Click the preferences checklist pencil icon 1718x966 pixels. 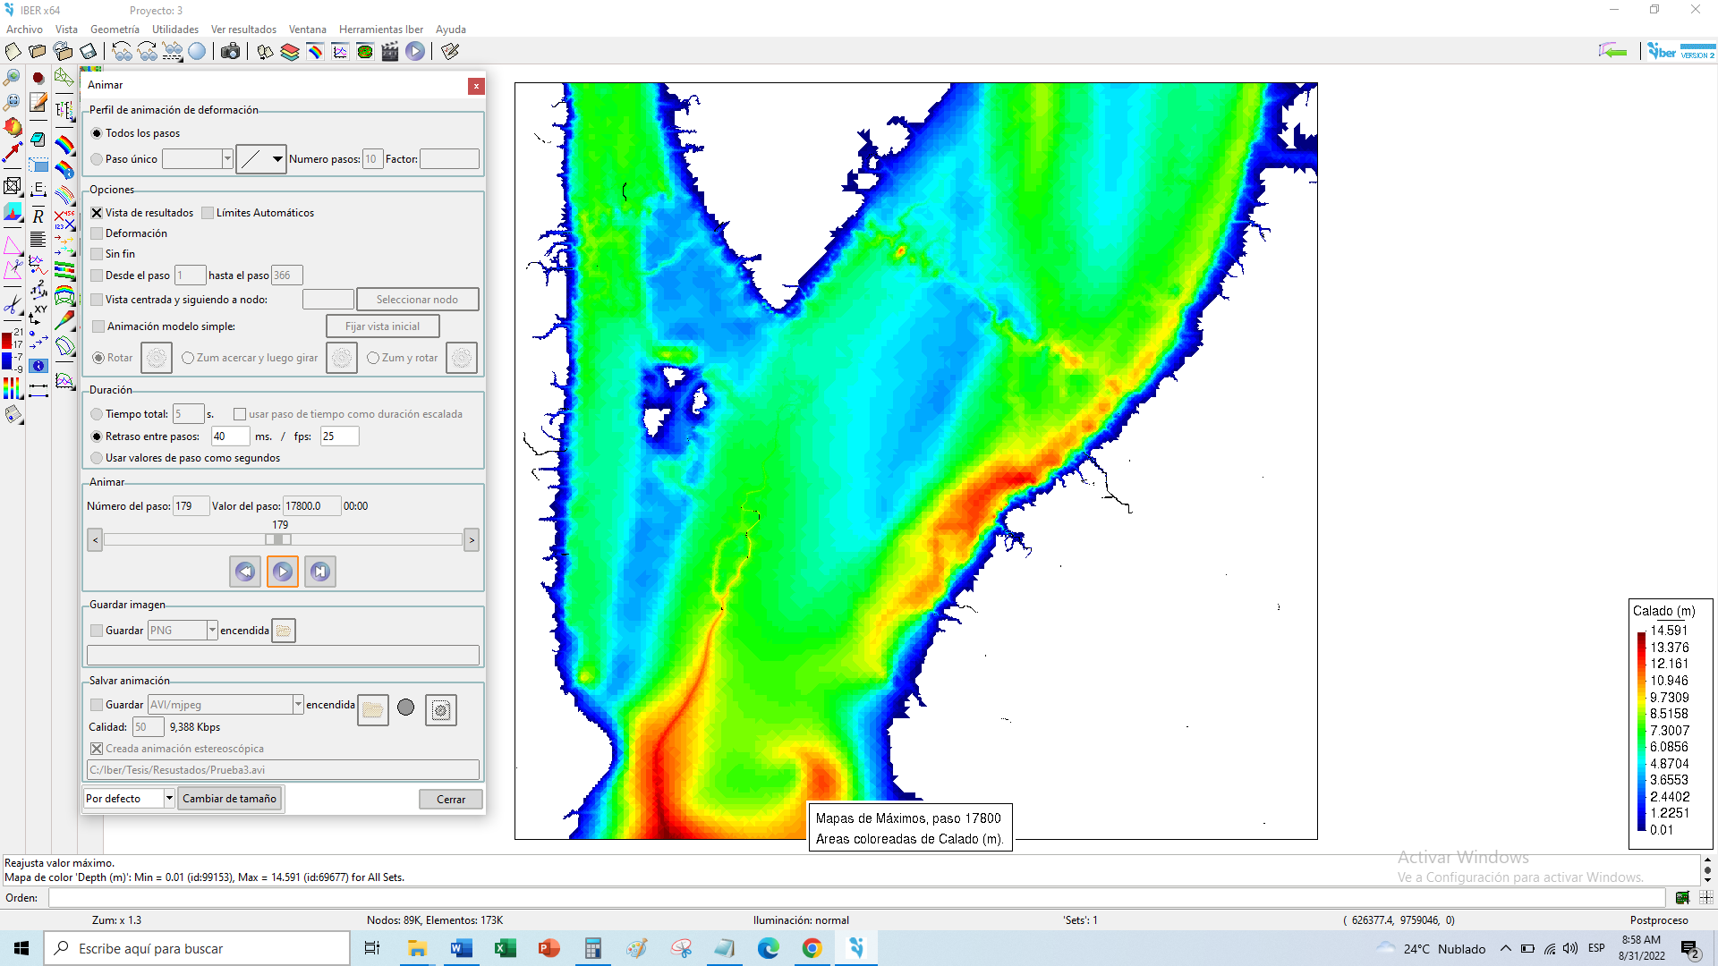pyautogui.click(x=450, y=52)
